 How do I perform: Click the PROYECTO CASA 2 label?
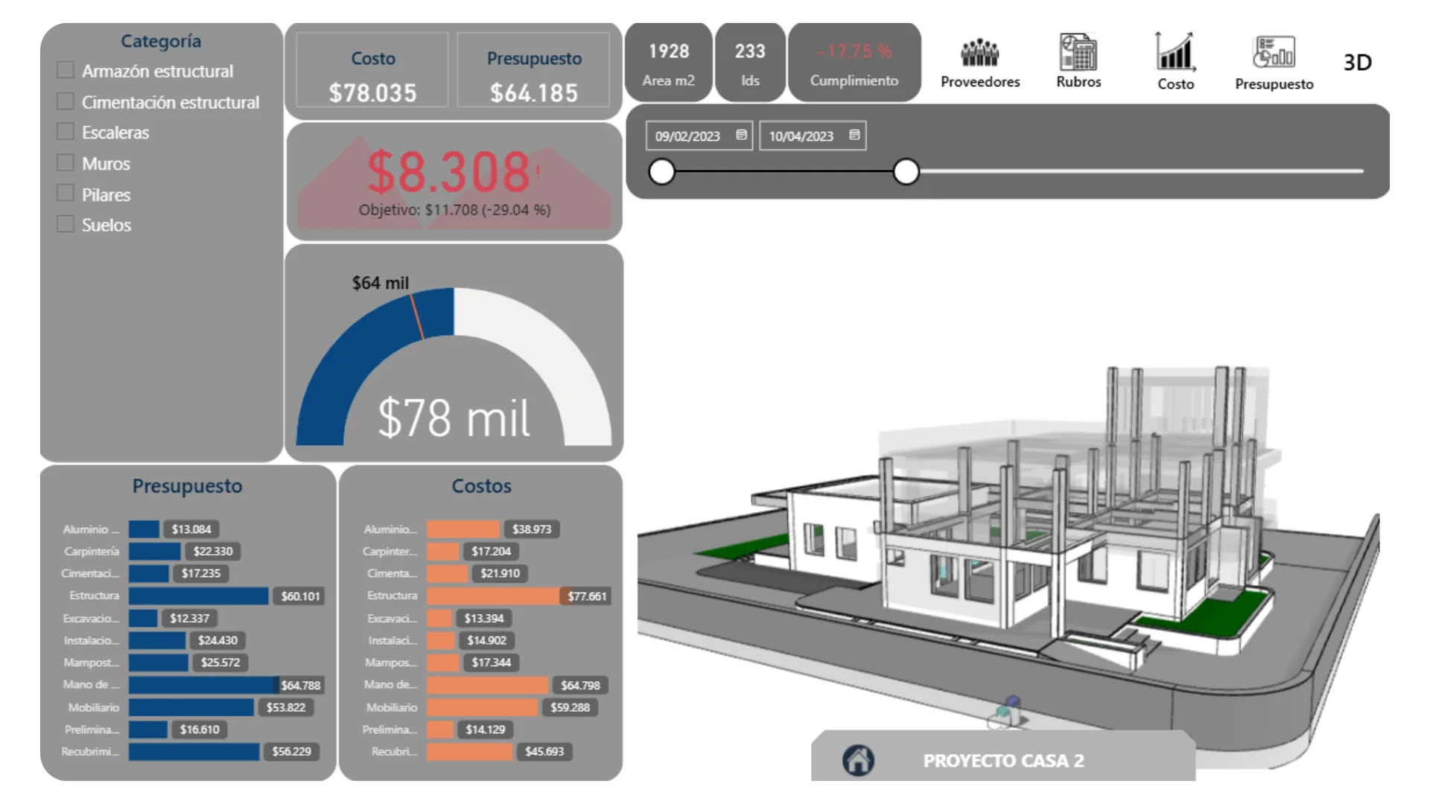[x=1003, y=761]
